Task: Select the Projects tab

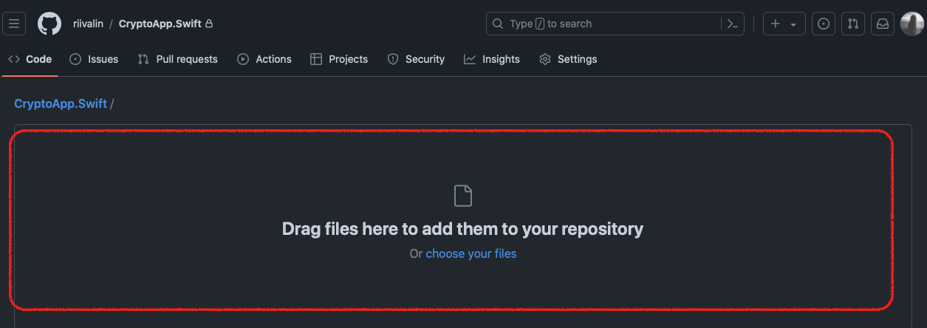Action: 339,59
